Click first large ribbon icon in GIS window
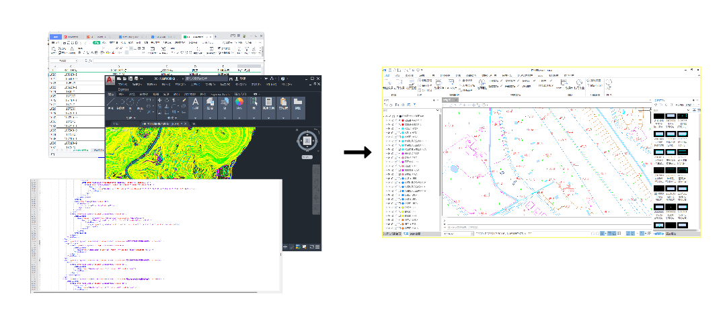727x323 pixels. click(x=388, y=83)
